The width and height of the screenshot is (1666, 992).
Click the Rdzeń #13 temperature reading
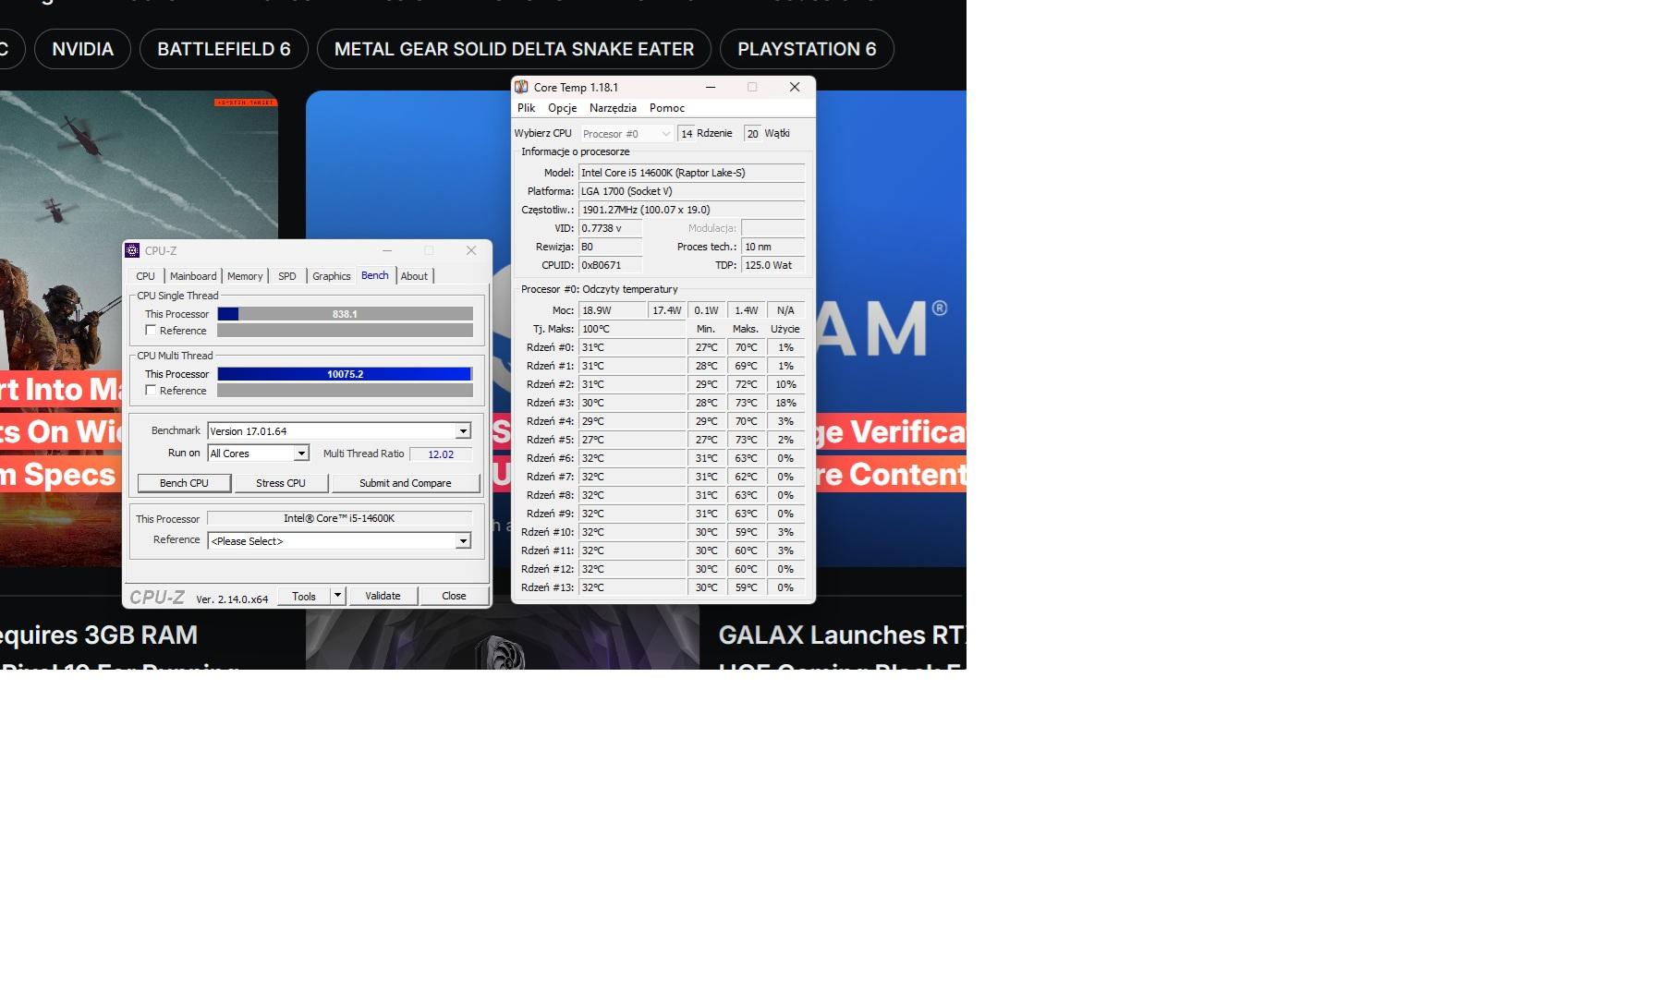632,587
